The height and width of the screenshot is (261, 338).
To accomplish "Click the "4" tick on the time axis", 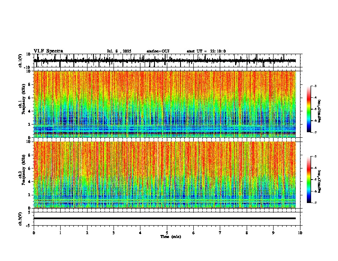I will tap(140, 233).
